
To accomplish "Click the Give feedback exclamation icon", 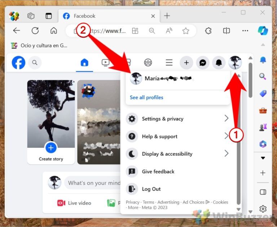I will click(132, 172).
